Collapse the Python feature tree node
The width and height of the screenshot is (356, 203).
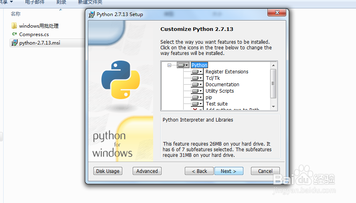169,65
